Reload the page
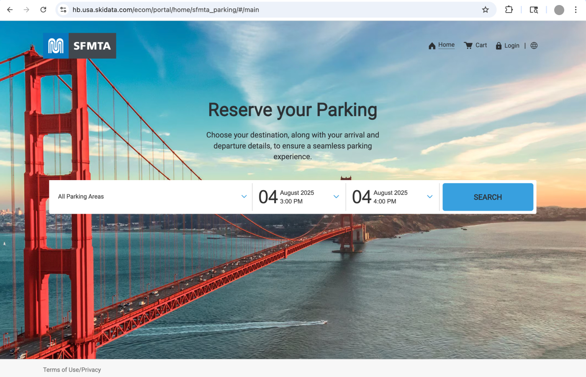Viewport: 586px width, 377px height. pos(43,10)
